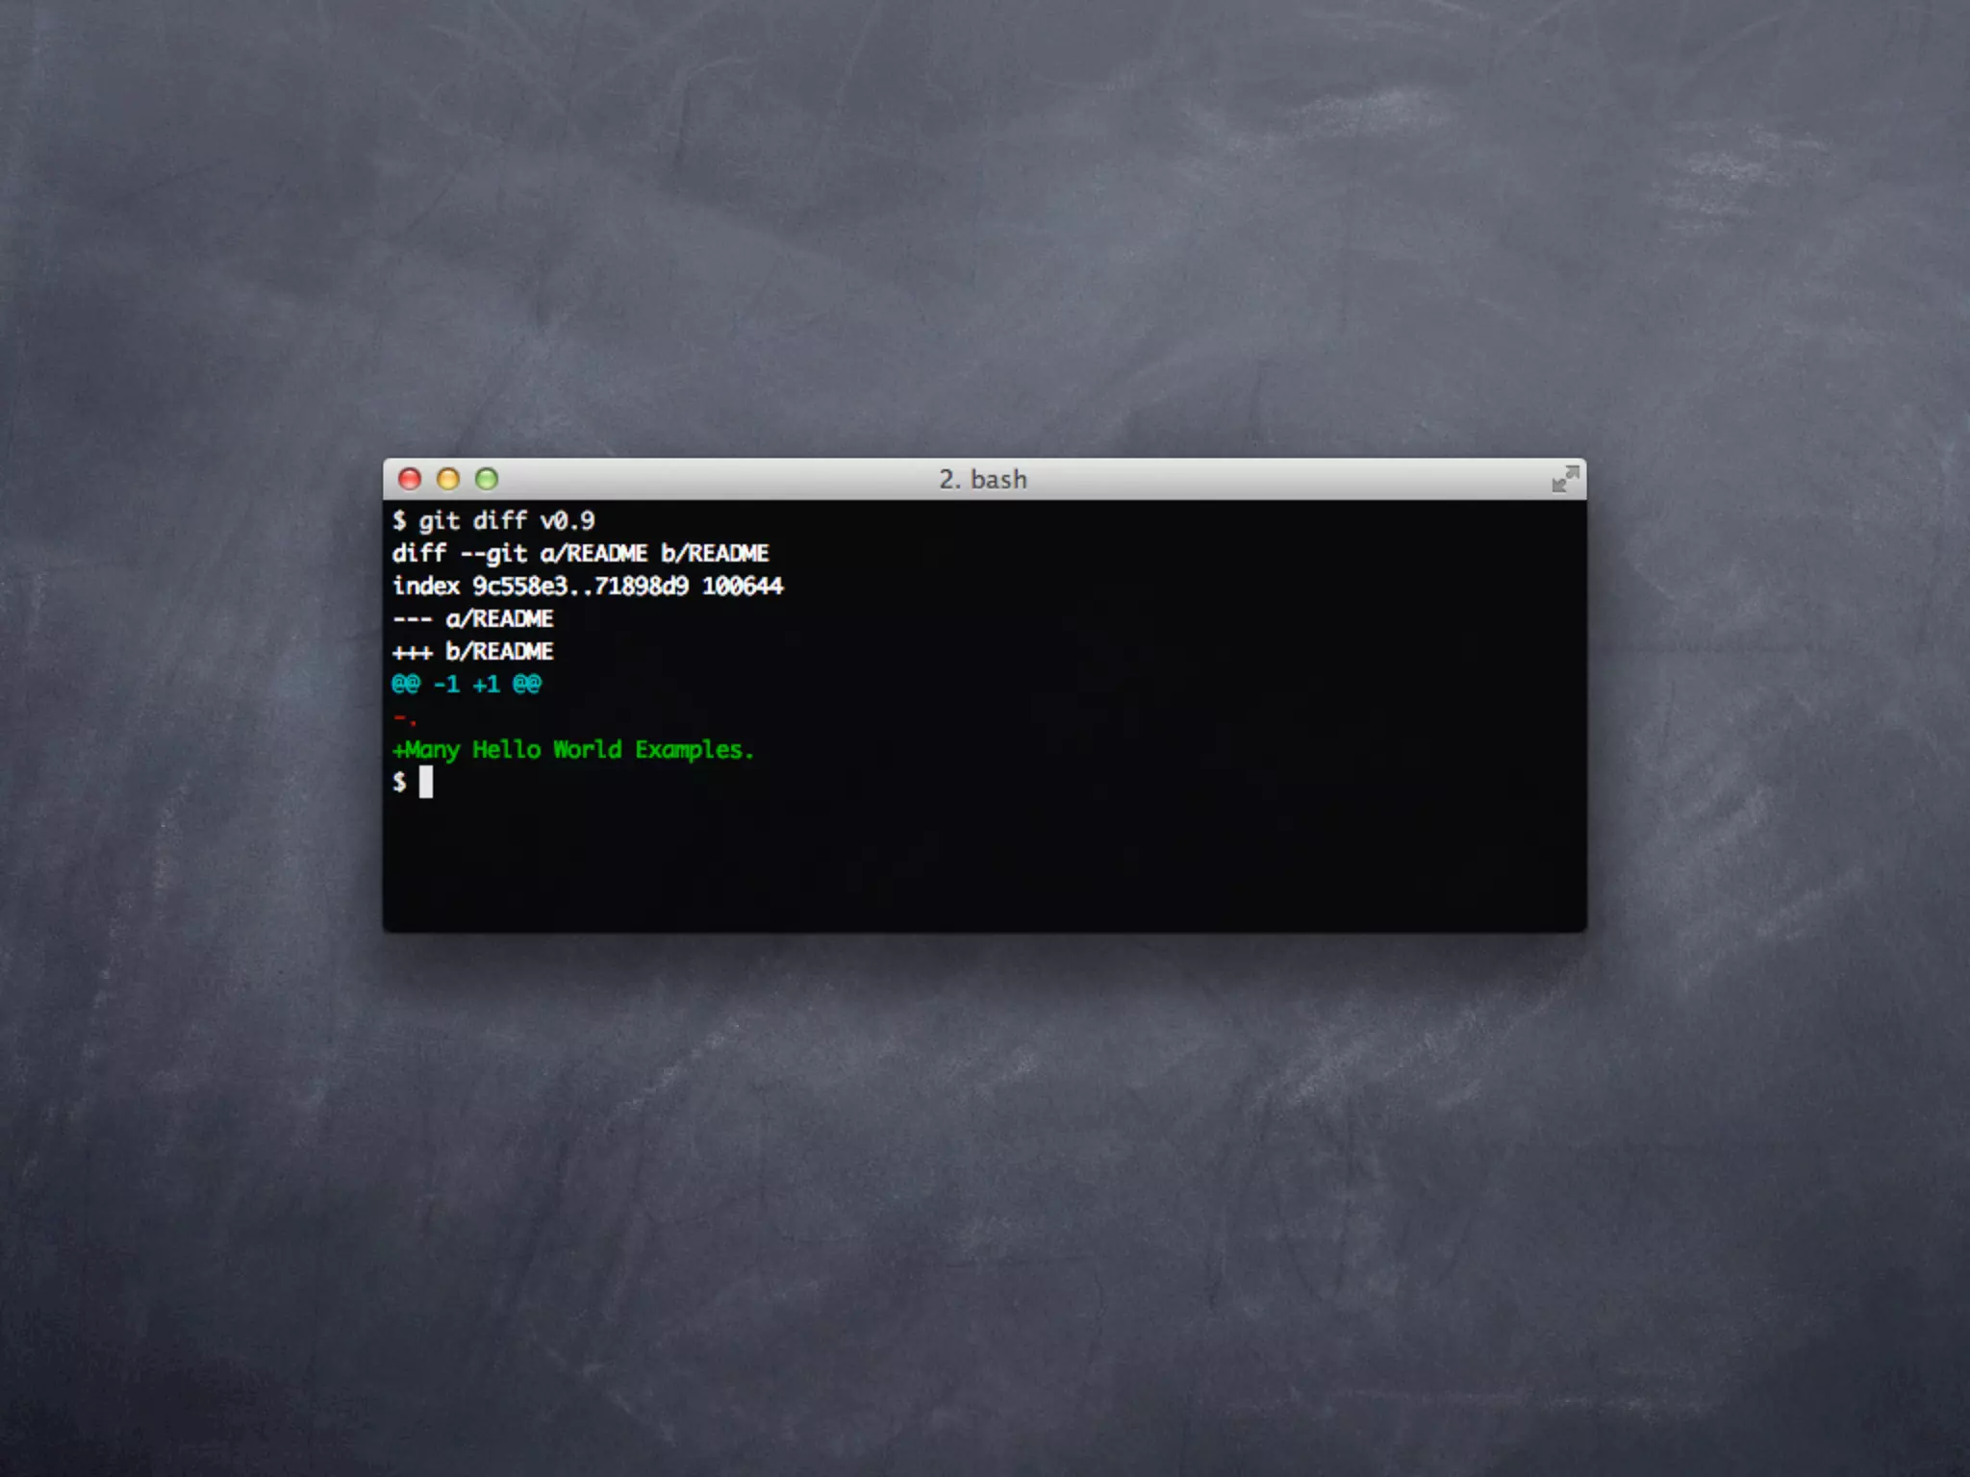Click the white block cursor at the prompt
The image size is (1970, 1477).
tap(426, 783)
